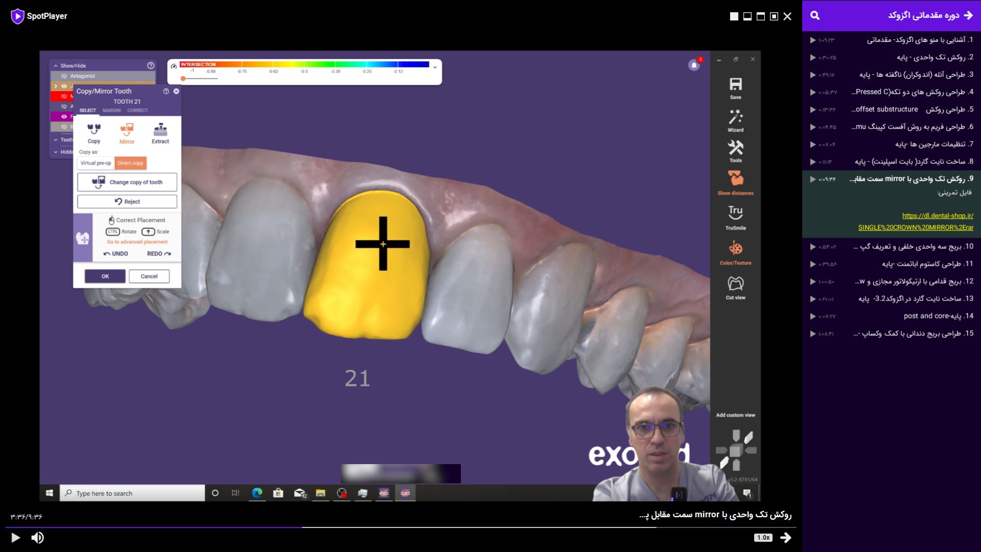Viewport: 981px width, 552px height.
Task: Toggle visibility eye on the red layer row
Action: pos(64,96)
